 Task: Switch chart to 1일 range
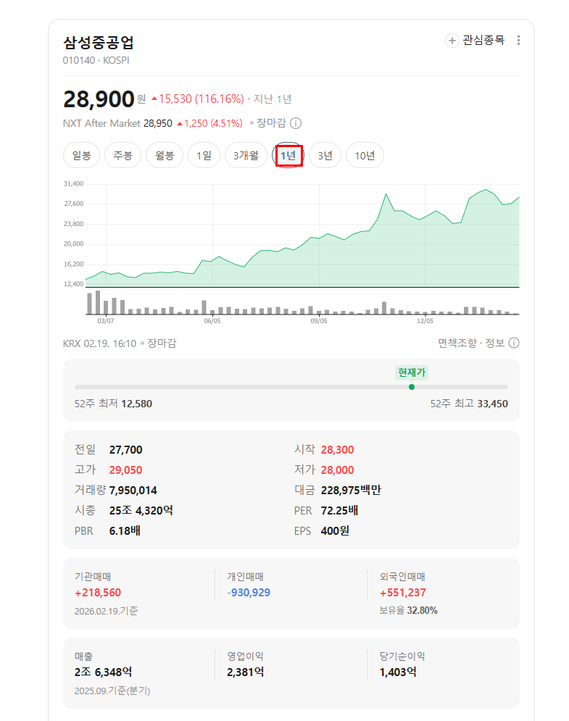tap(204, 155)
